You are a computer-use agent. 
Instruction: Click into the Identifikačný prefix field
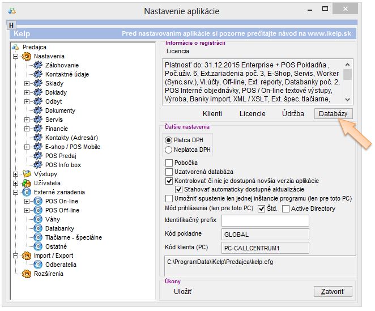[265, 220]
